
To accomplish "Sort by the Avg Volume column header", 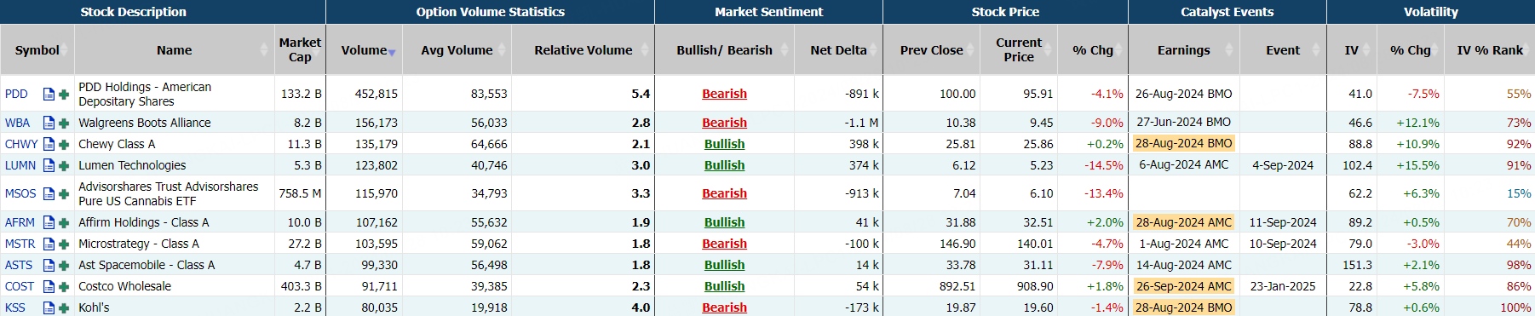I will click(457, 50).
